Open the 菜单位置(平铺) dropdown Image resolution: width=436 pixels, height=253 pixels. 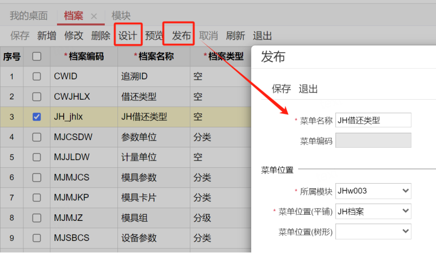(373, 211)
